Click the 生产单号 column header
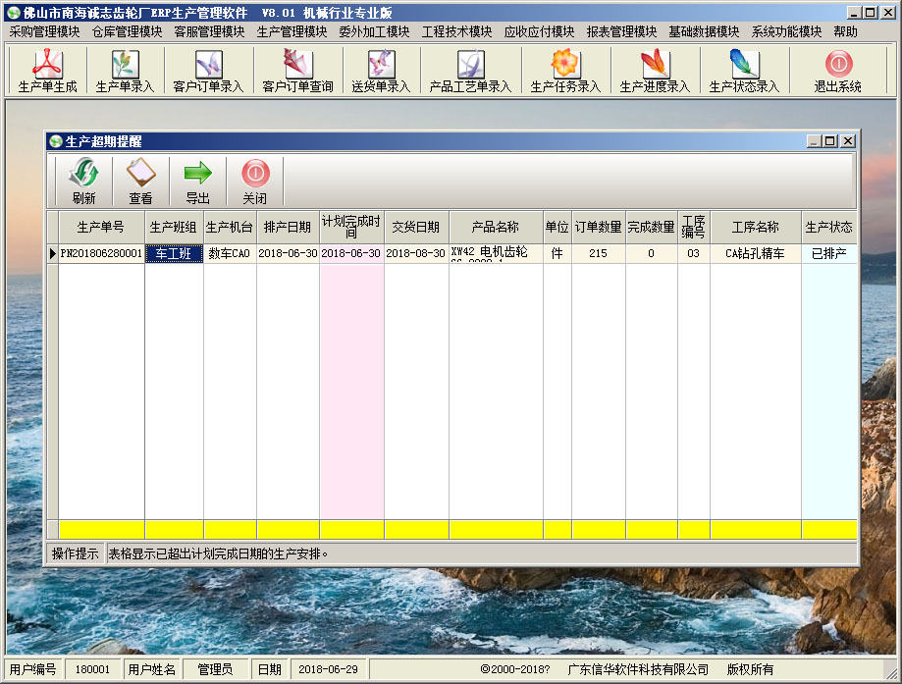 tap(101, 227)
